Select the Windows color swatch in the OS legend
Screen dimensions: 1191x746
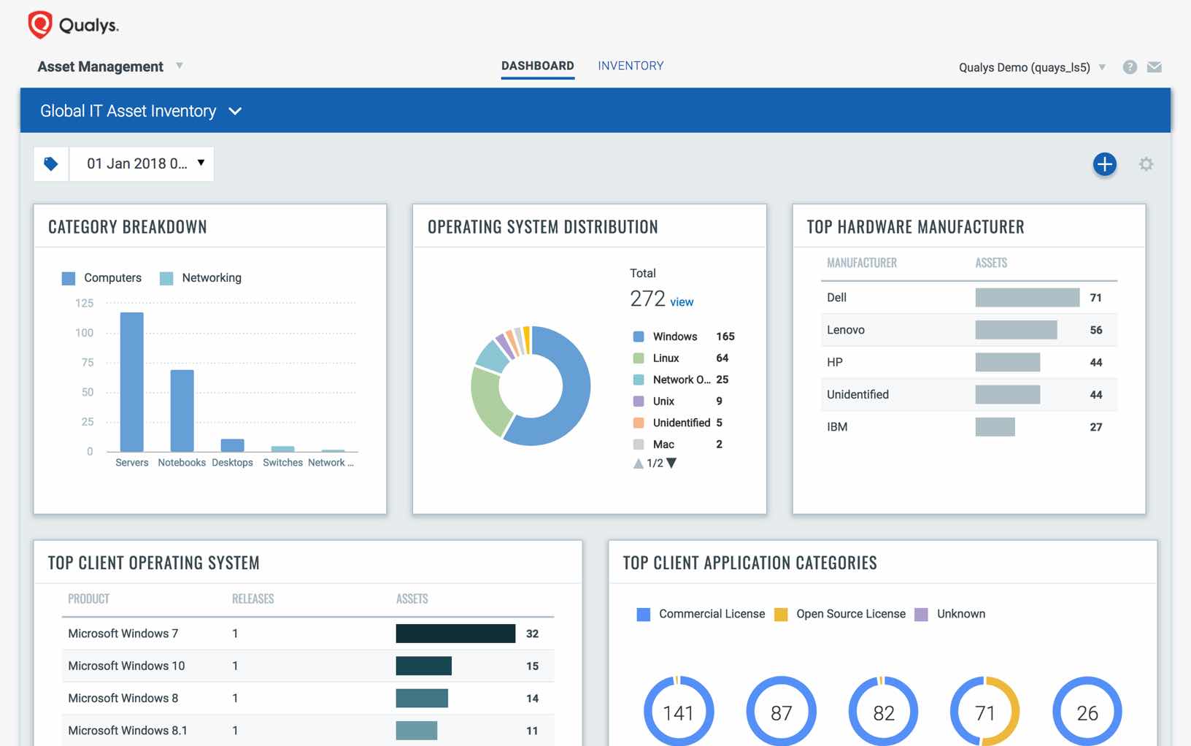click(638, 337)
